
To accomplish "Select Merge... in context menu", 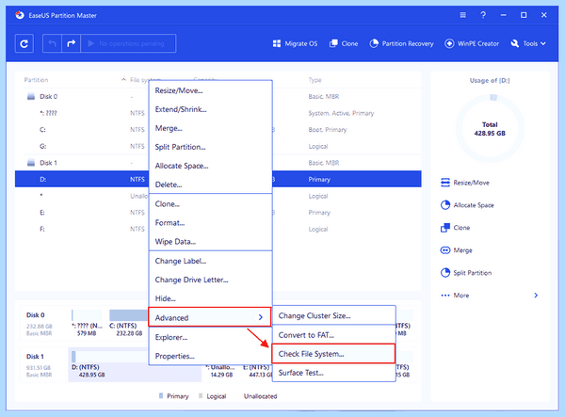I will [x=210, y=128].
